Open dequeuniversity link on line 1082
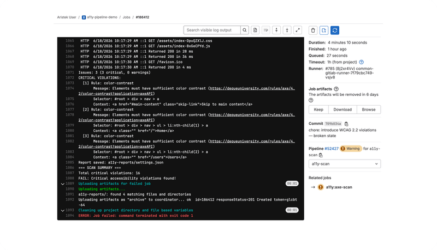 tap(252, 141)
